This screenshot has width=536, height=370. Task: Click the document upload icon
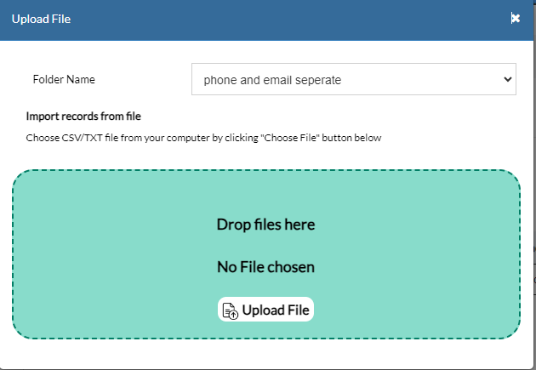click(230, 310)
